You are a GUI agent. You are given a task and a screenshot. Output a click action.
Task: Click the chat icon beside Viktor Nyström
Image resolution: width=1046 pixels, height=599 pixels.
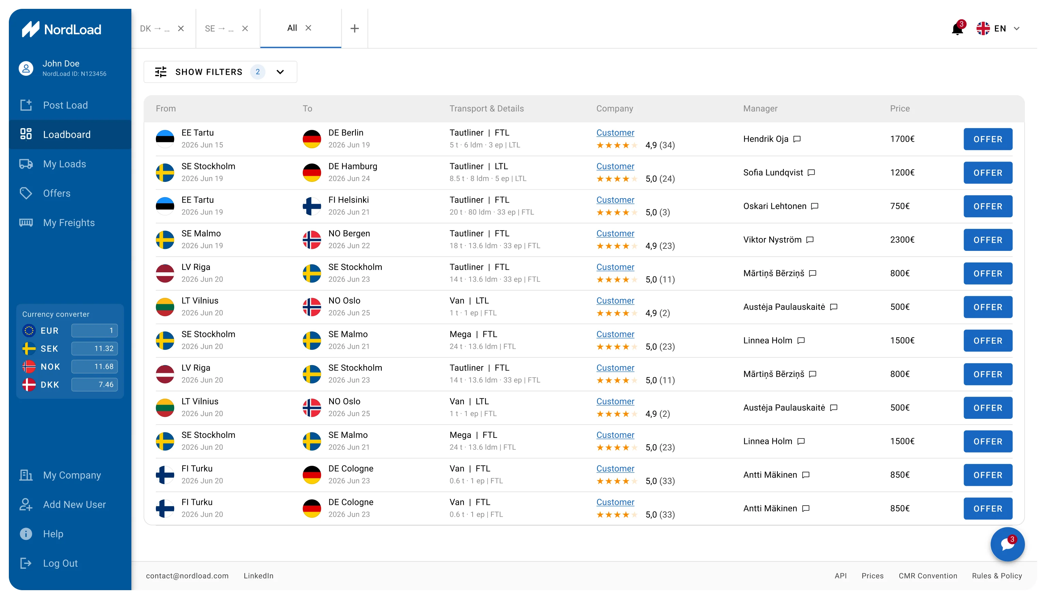[810, 240]
